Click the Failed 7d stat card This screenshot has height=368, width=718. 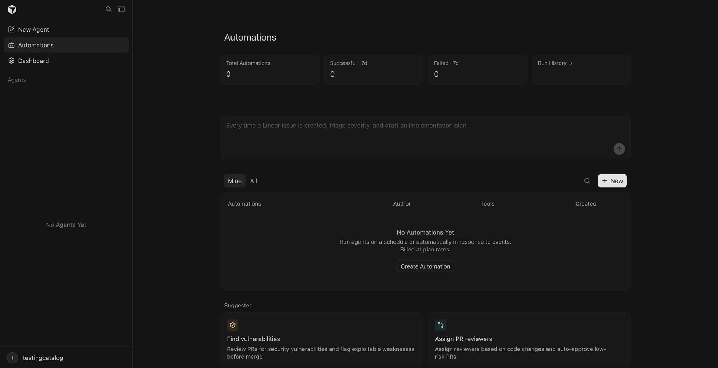(x=477, y=70)
